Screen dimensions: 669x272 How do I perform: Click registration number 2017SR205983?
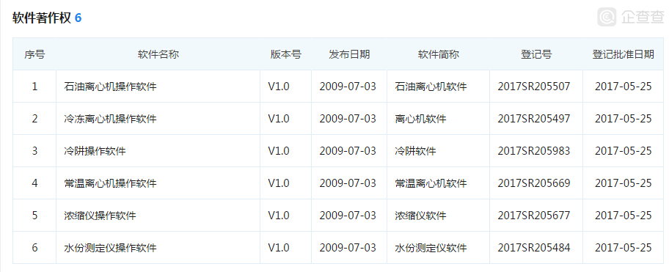534,151
